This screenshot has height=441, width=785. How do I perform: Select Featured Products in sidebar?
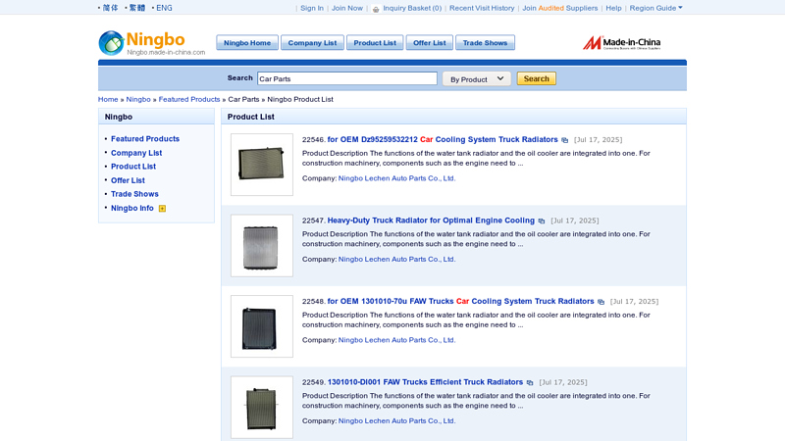(145, 139)
